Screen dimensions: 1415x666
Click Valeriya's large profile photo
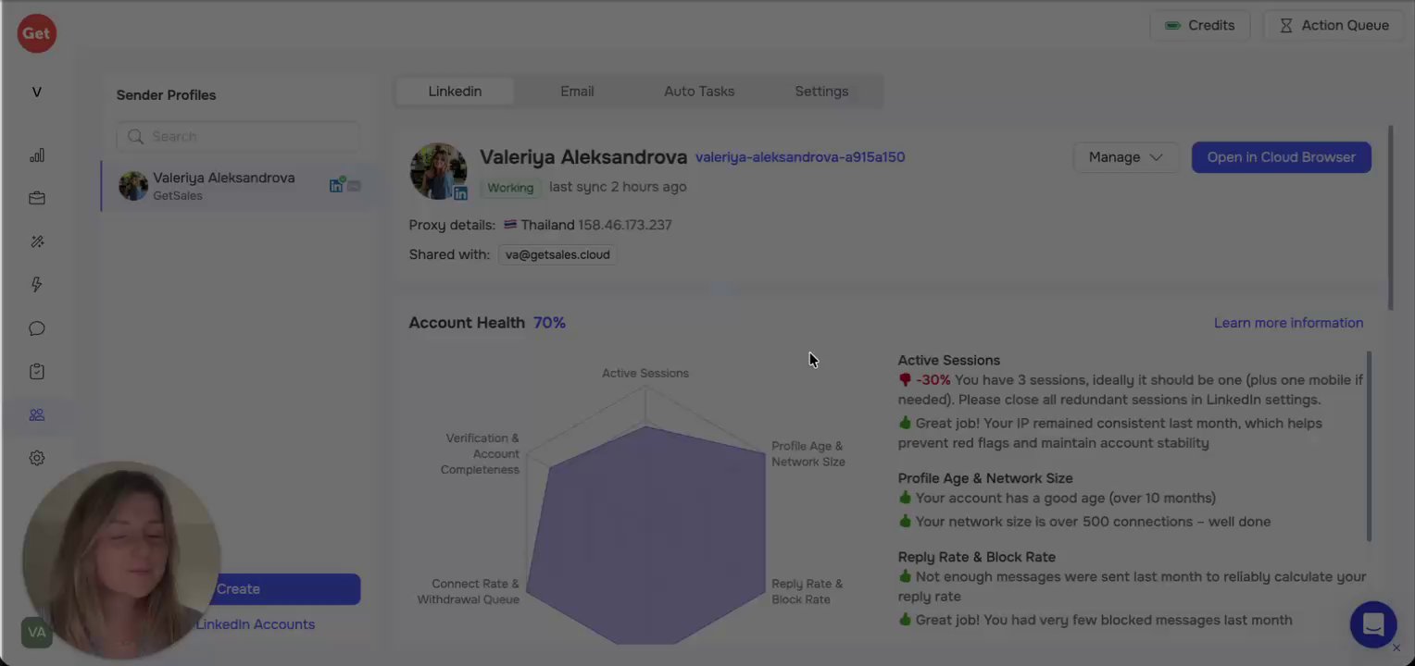click(x=438, y=171)
